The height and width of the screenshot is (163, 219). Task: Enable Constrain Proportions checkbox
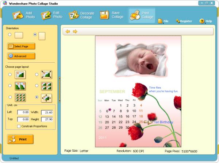[19, 126]
